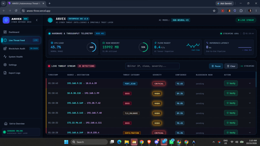This screenshot has height=146, width=260.
Task: Expand the 01:10:32 DDOS row
Action: (x=250, y=123)
